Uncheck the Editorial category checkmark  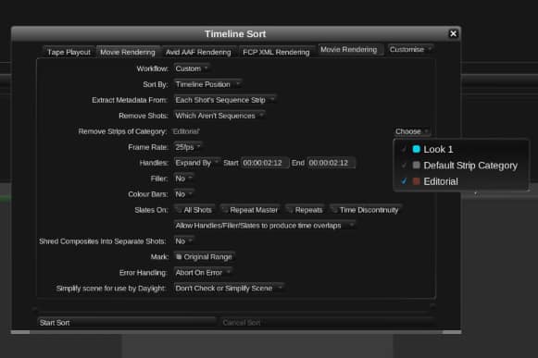click(404, 181)
